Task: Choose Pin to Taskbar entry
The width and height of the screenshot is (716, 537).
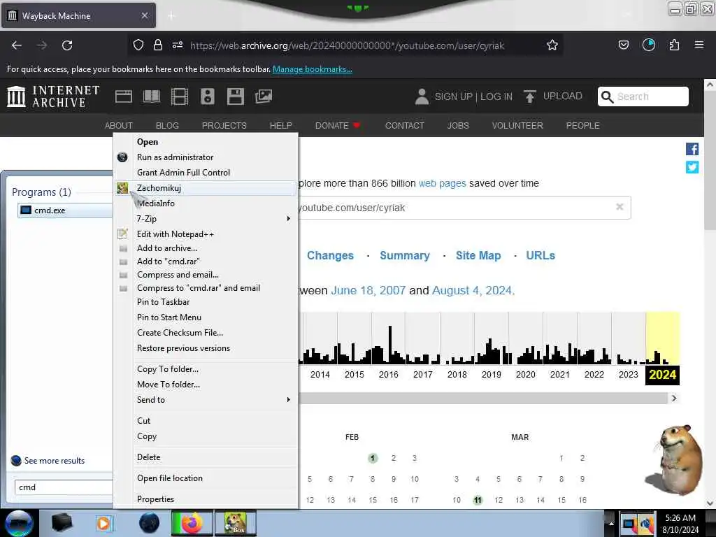Action: click(206, 302)
